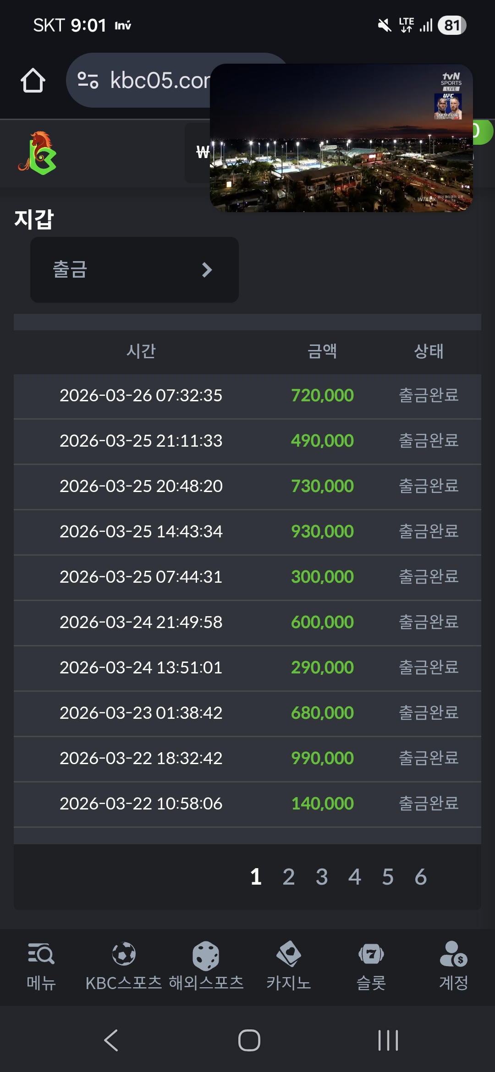Go to page 3 of withdrawals

click(x=322, y=877)
